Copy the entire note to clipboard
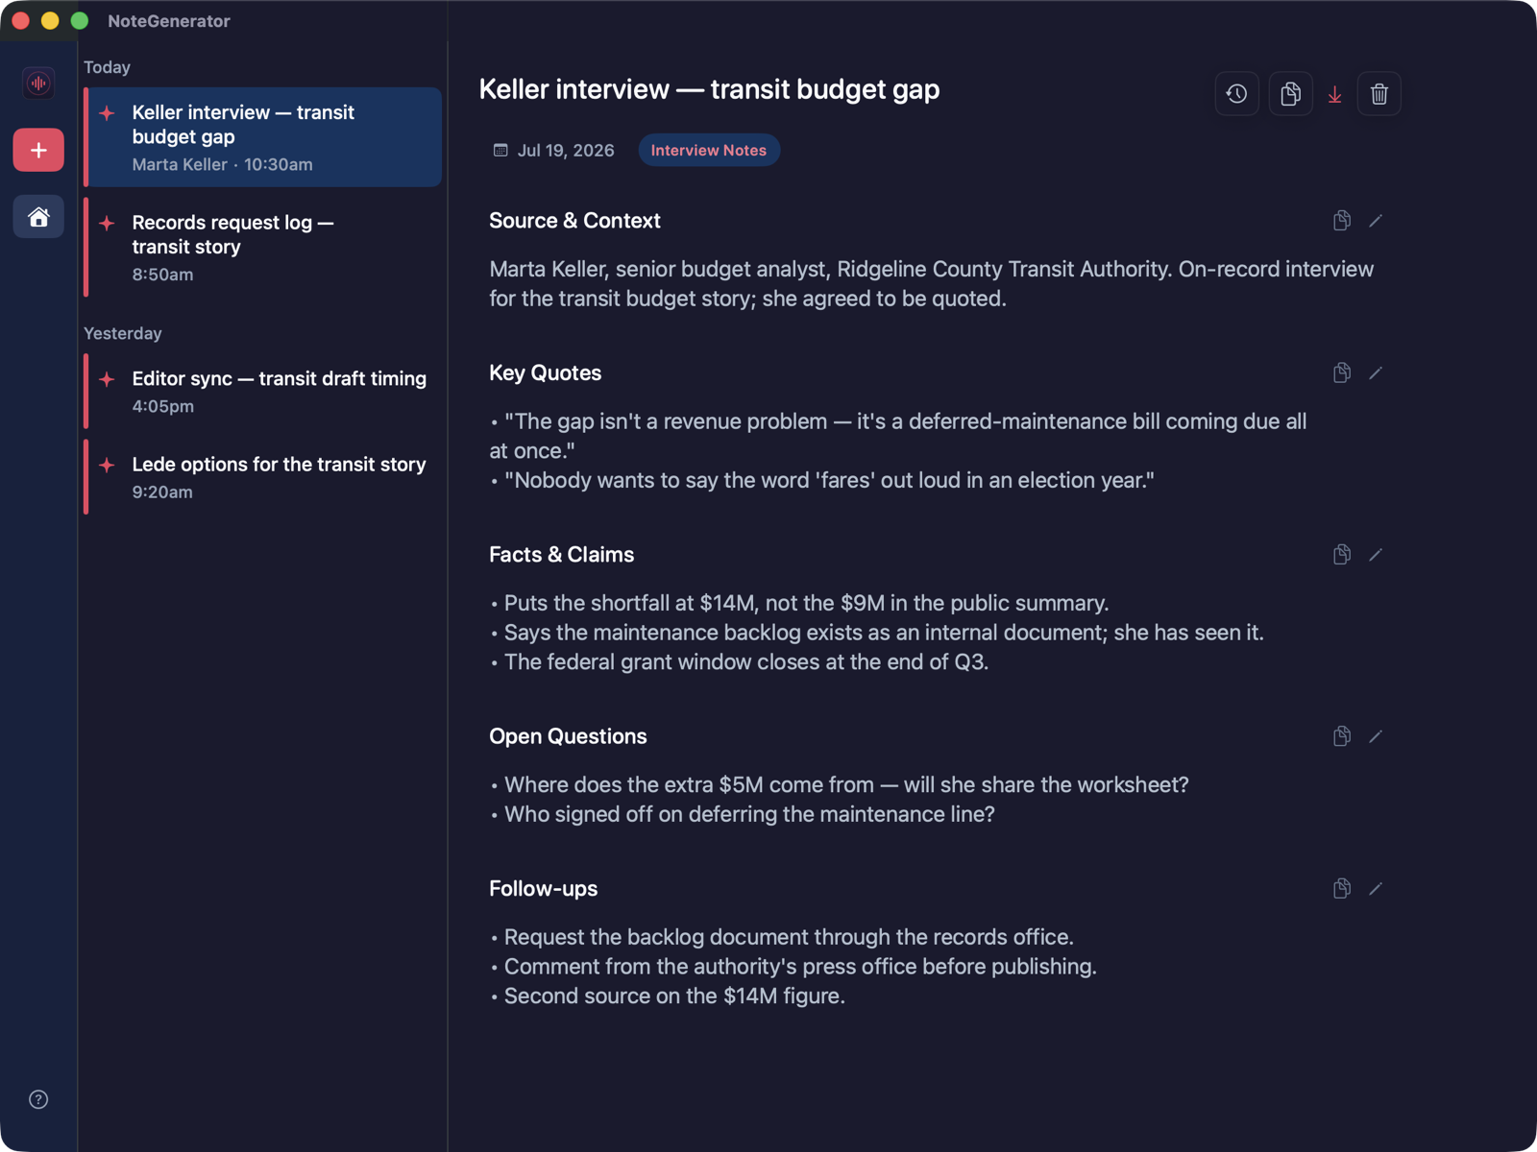1537x1152 pixels. click(x=1290, y=94)
